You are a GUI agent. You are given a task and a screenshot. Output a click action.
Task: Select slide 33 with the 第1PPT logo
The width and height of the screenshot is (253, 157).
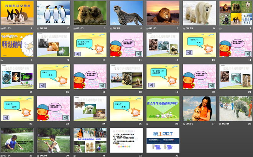[x=163, y=141]
